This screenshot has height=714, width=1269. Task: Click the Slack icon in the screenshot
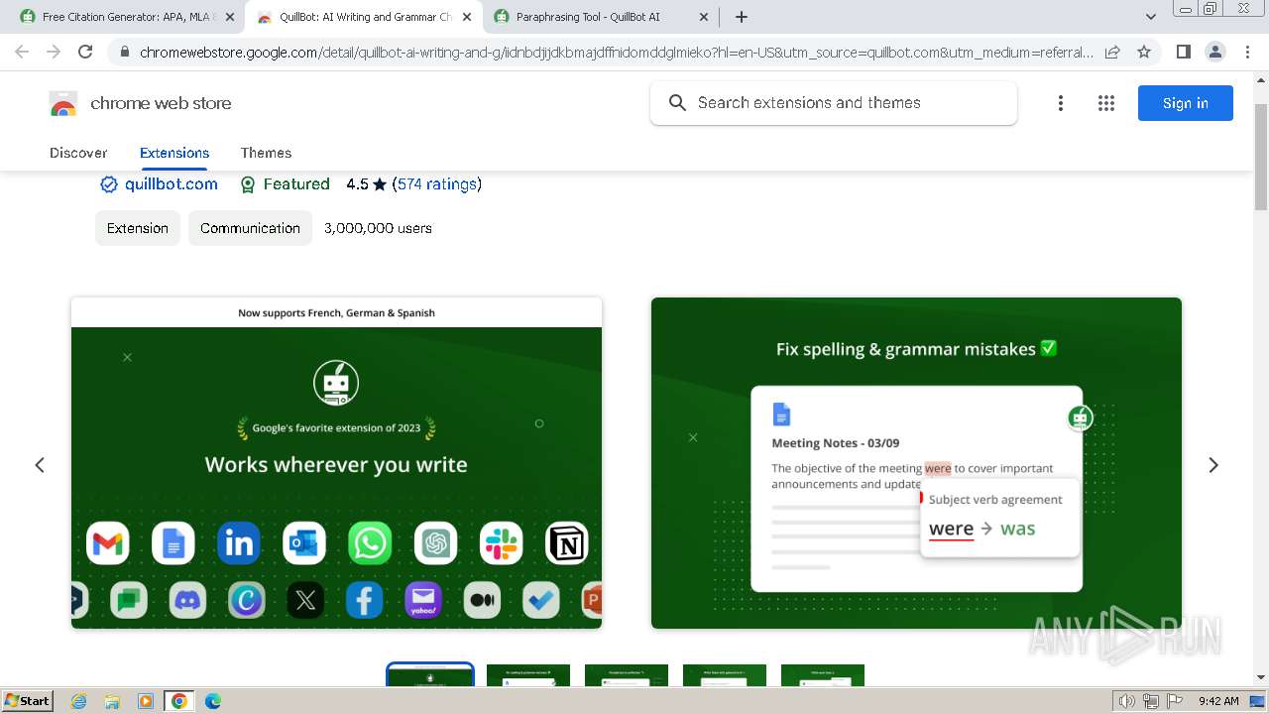pos(502,543)
